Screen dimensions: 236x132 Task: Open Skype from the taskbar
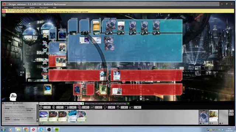[41, 129]
